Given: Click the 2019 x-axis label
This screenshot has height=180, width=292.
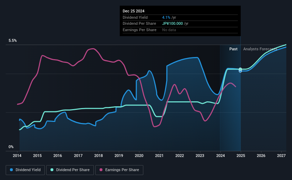Looking at the screenshot, I should (119, 156).
